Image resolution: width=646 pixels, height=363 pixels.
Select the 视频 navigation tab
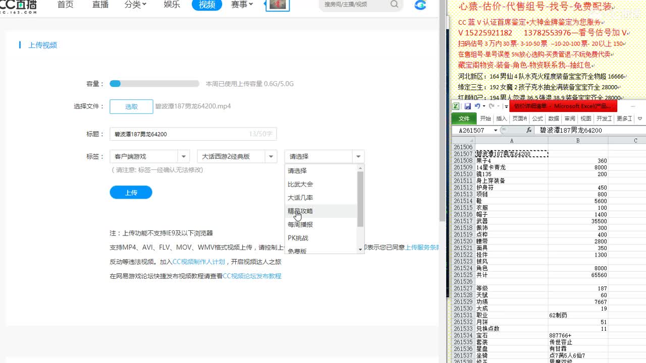(207, 5)
